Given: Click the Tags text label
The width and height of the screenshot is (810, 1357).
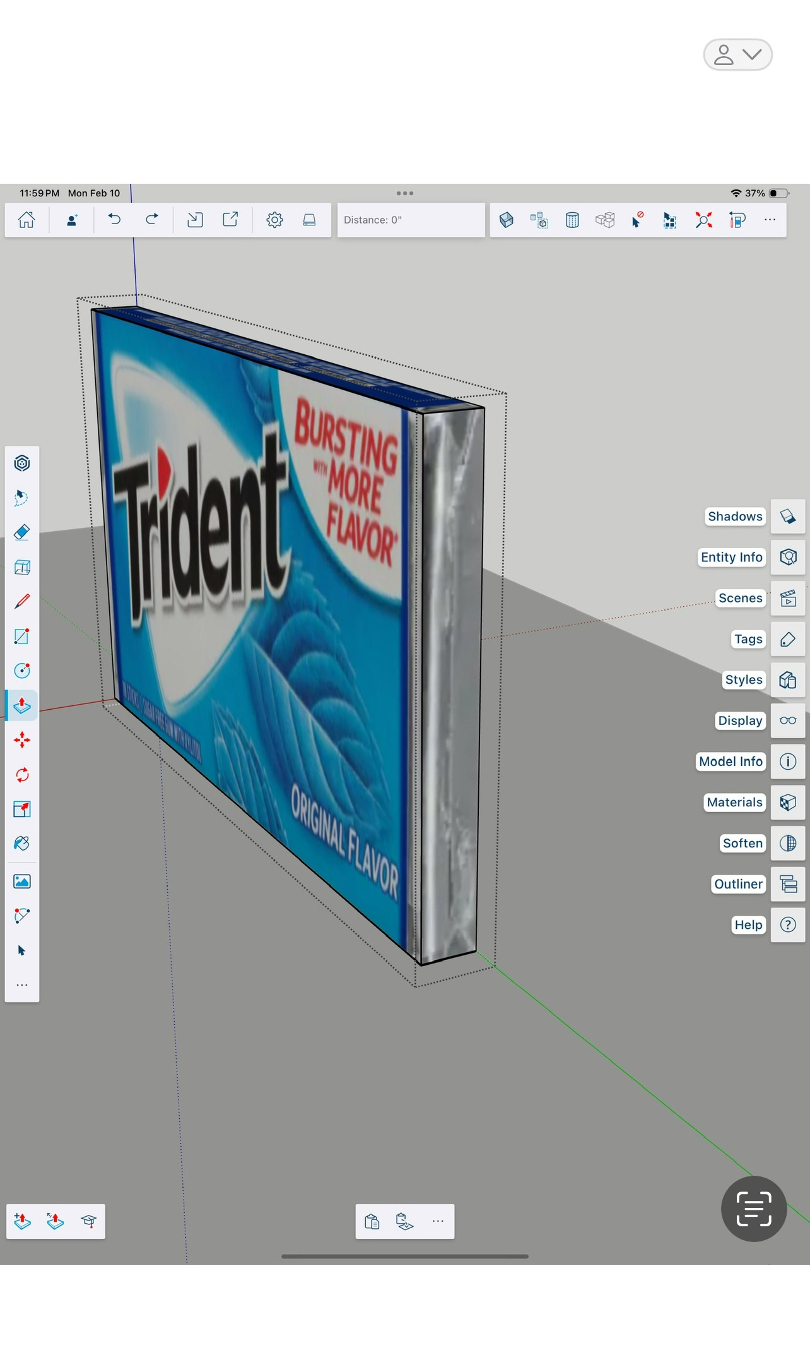Looking at the screenshot, I should click(x=748, y=639).
